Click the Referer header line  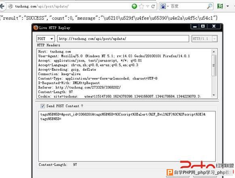[79, 87]
